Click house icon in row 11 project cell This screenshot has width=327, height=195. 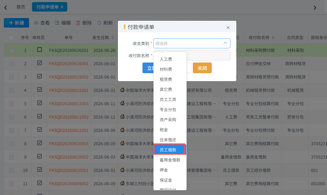pyautogui.click(x=122, y=183)
